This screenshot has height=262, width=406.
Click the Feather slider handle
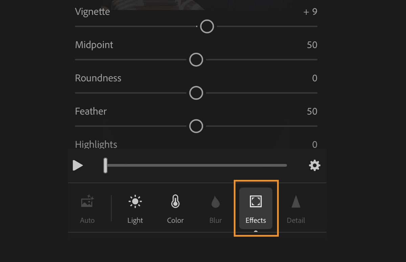tap(196, 126)
